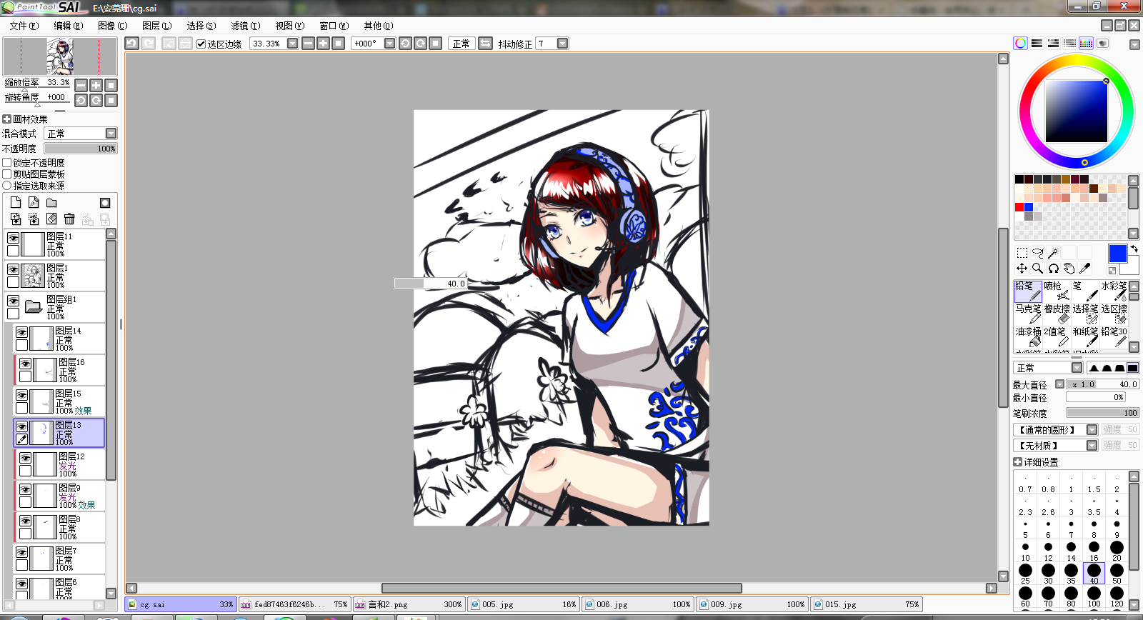Image resolution: width=1143 pixels, height=620 pixels.
Task: Hide 图层11 using its eye icon
Action: (13, 238)
